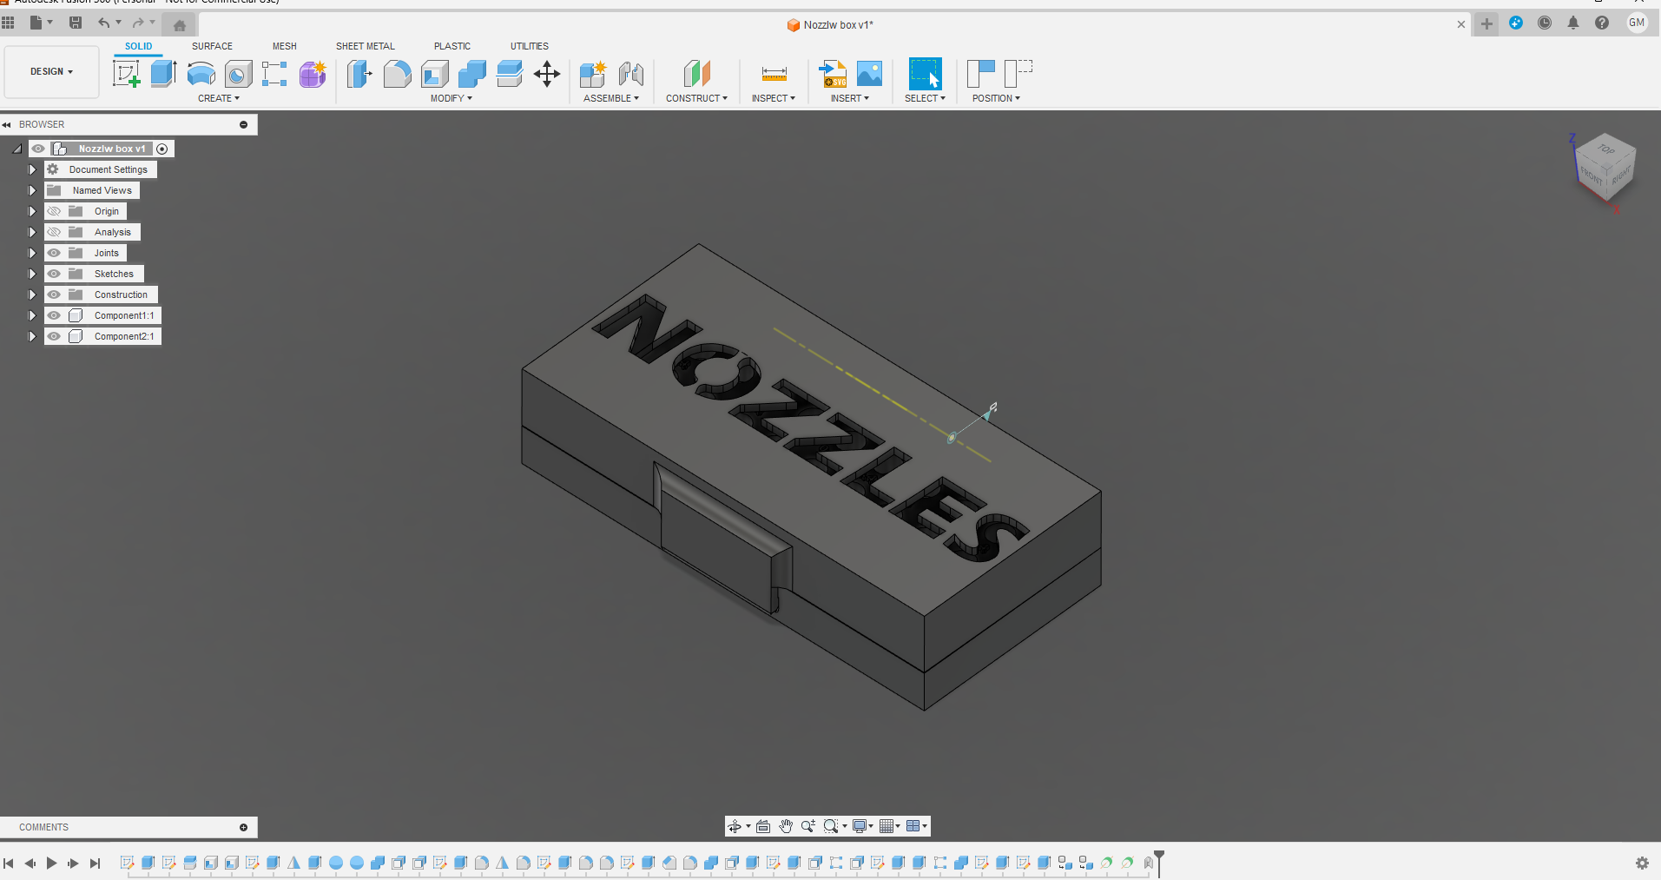1661x880 pixels.
Task: Show the Origin folder visibility
Action: click(54, 210)
